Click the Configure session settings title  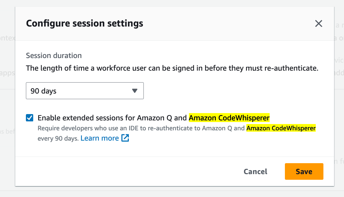coord(84,24)
